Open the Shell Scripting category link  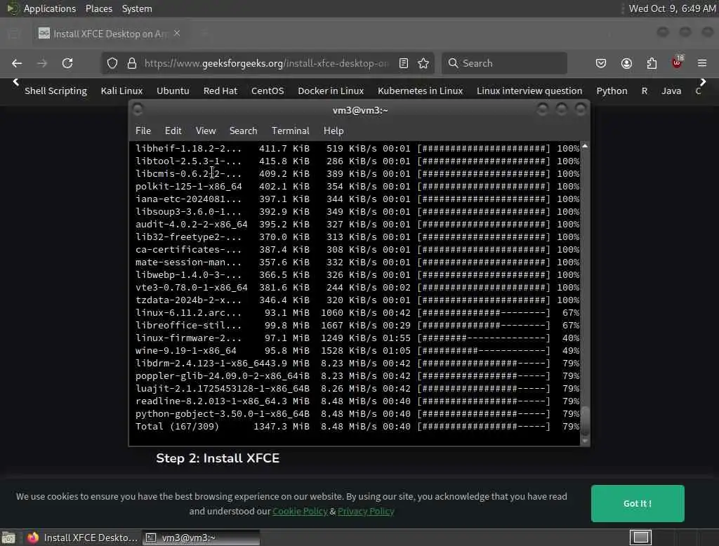click(55, 91)
